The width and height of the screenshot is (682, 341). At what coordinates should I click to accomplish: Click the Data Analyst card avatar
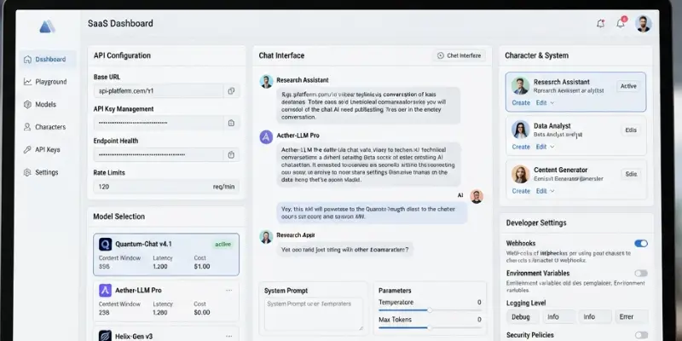click(x=520, y=130)
